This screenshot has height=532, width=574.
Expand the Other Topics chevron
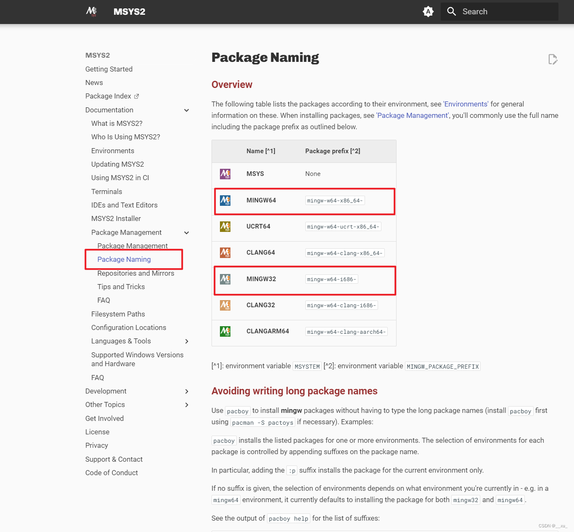pos(187,405)
